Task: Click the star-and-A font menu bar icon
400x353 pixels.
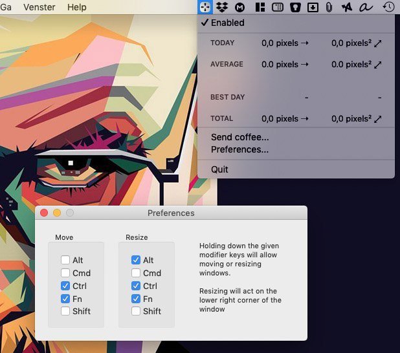Action: click(x=347, y=7)
